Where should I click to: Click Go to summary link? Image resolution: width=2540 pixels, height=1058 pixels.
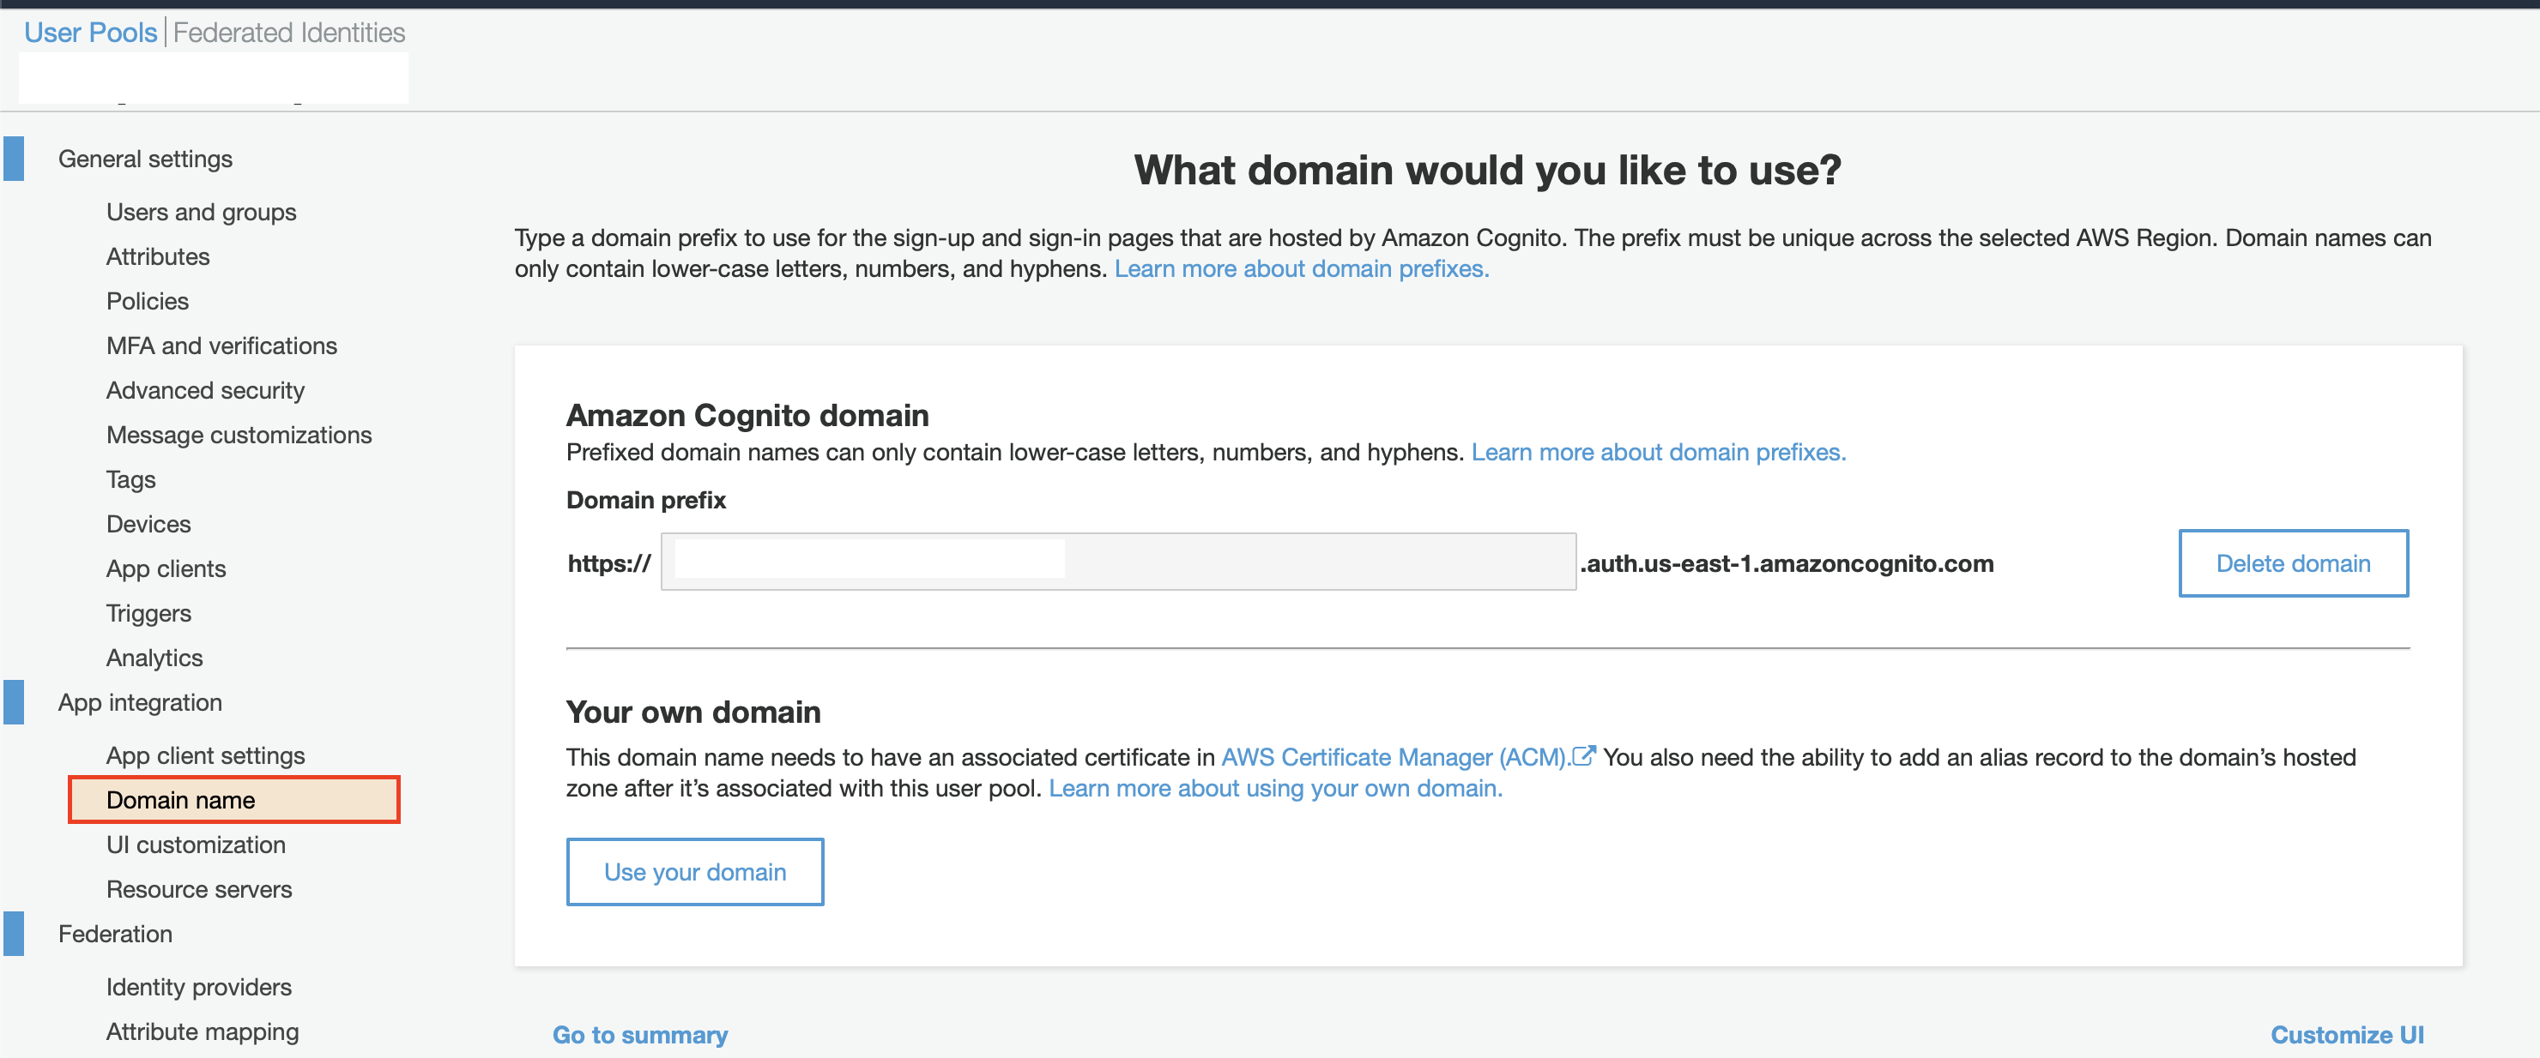639,1034
